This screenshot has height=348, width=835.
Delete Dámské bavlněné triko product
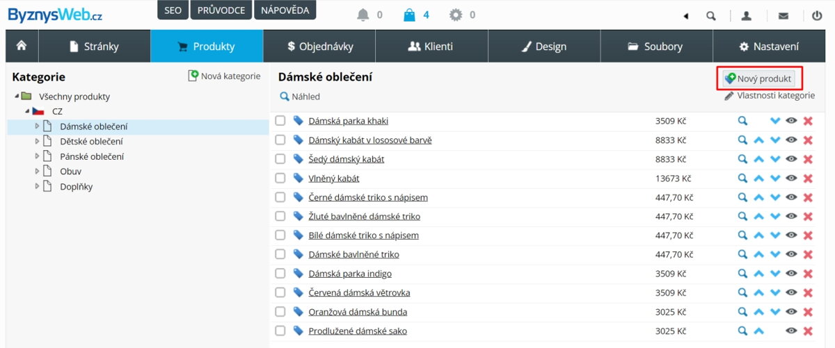point(808,255)
